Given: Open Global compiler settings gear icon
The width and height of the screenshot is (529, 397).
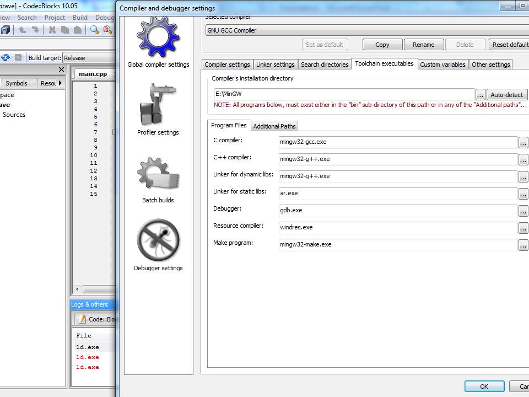Looking at the screenshot, I should pos(158,37).
